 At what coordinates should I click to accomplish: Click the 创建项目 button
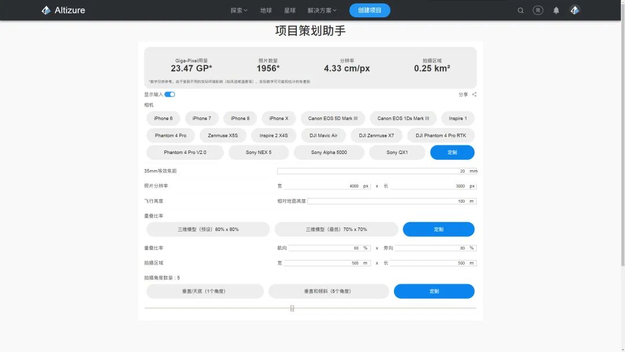369,10
